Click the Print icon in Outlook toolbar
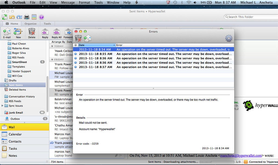 click(x=27, y=17)
